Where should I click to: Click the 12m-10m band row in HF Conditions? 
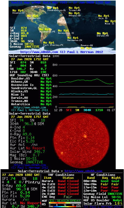pyautogui.click(x=101, y=191)
